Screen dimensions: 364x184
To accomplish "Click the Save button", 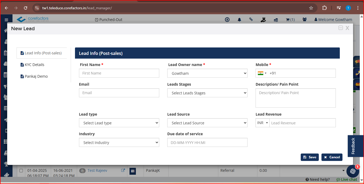I will pos(310,157).
